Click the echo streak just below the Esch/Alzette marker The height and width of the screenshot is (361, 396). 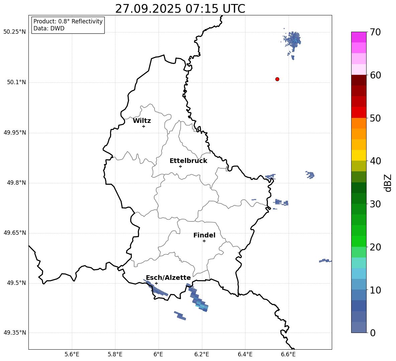coord(156,288)
